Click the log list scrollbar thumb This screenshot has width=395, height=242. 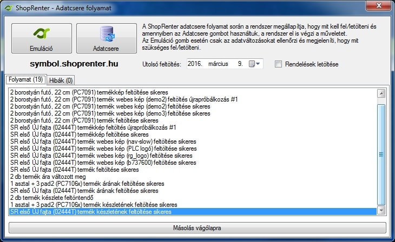tap(381, 154)
